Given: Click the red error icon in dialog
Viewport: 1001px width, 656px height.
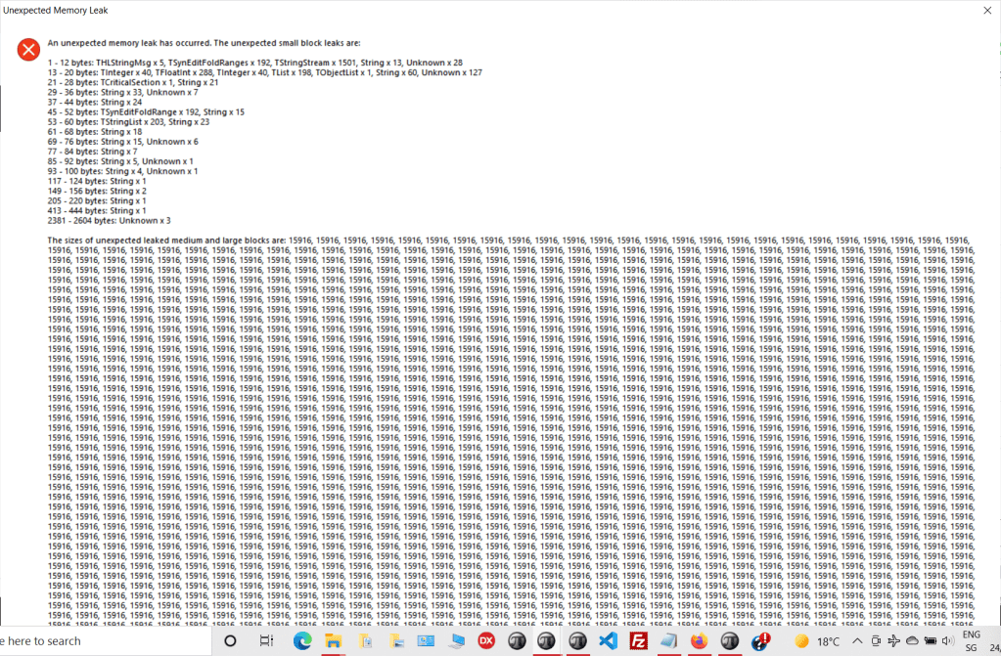Looking at the screenshot, I should [x=29, y=49].
